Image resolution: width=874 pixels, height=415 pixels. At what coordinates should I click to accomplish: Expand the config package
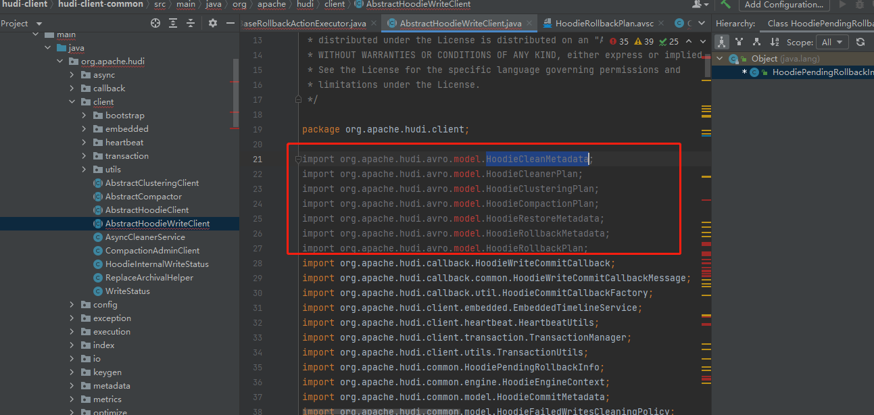tap(72, 305)
